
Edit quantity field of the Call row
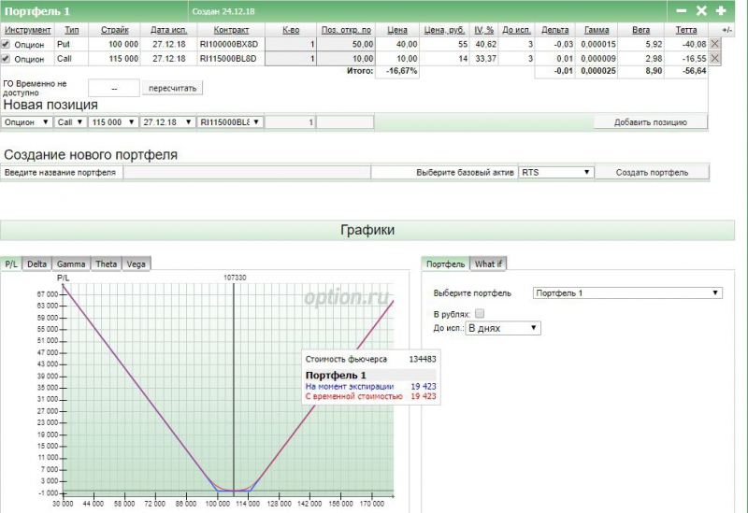[x=291, y=59]
